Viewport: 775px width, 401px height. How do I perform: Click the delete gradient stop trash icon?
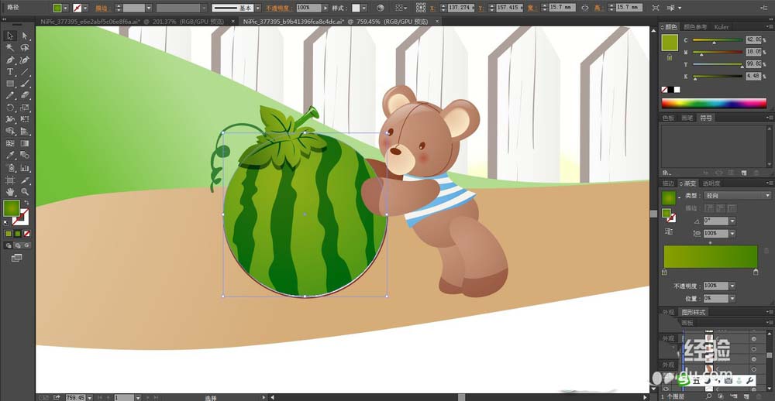(x=766, y=252)
